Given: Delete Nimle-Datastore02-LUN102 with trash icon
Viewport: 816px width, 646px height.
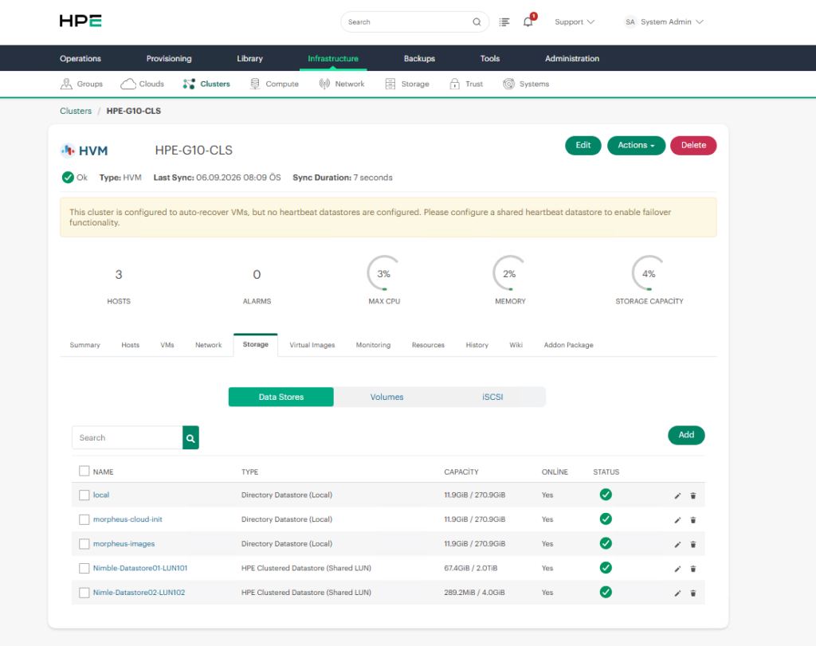Looking at the screenshot, I should [x=693, y=593].
